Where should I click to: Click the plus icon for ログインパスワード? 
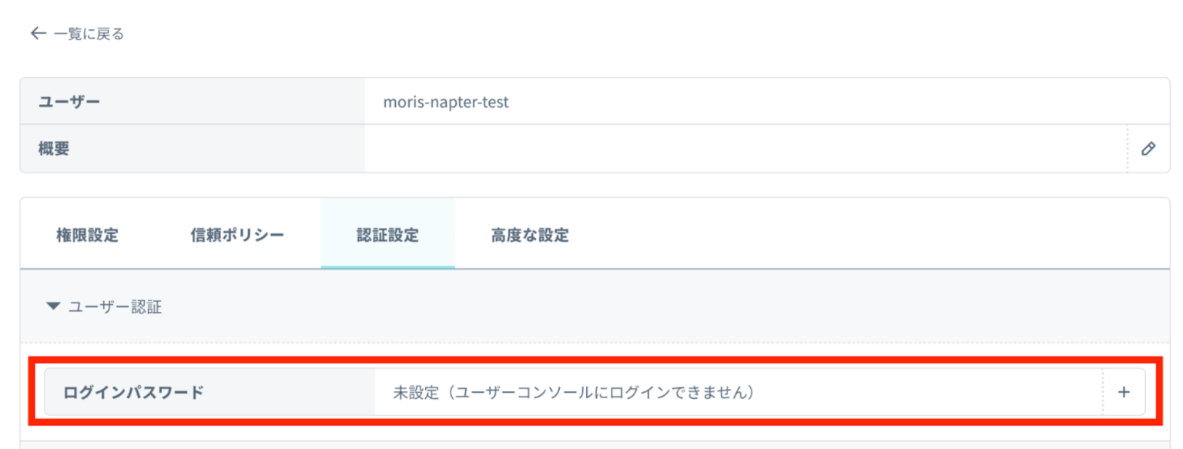pyautogui.click(x=1124, y=392)
